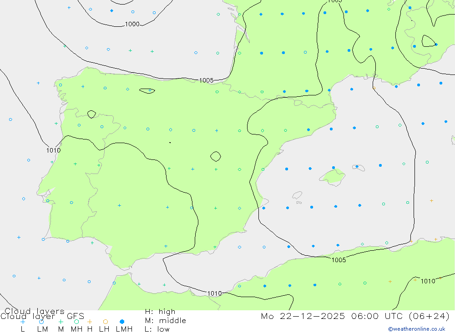Screen dimensions: 455x333
Task: Click the 1010 isobar label off Portugal's coast
Action: (53, 150)
